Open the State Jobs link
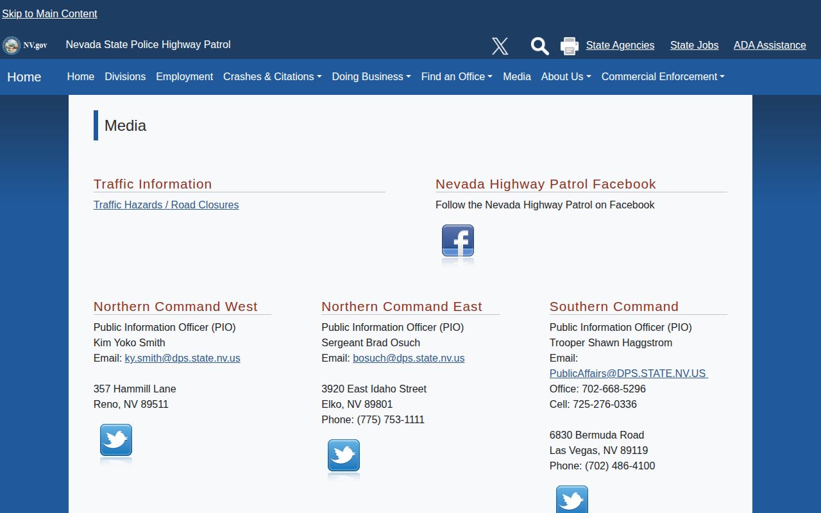Viewport: 821px width, 513px height. (x=694, y=46)
